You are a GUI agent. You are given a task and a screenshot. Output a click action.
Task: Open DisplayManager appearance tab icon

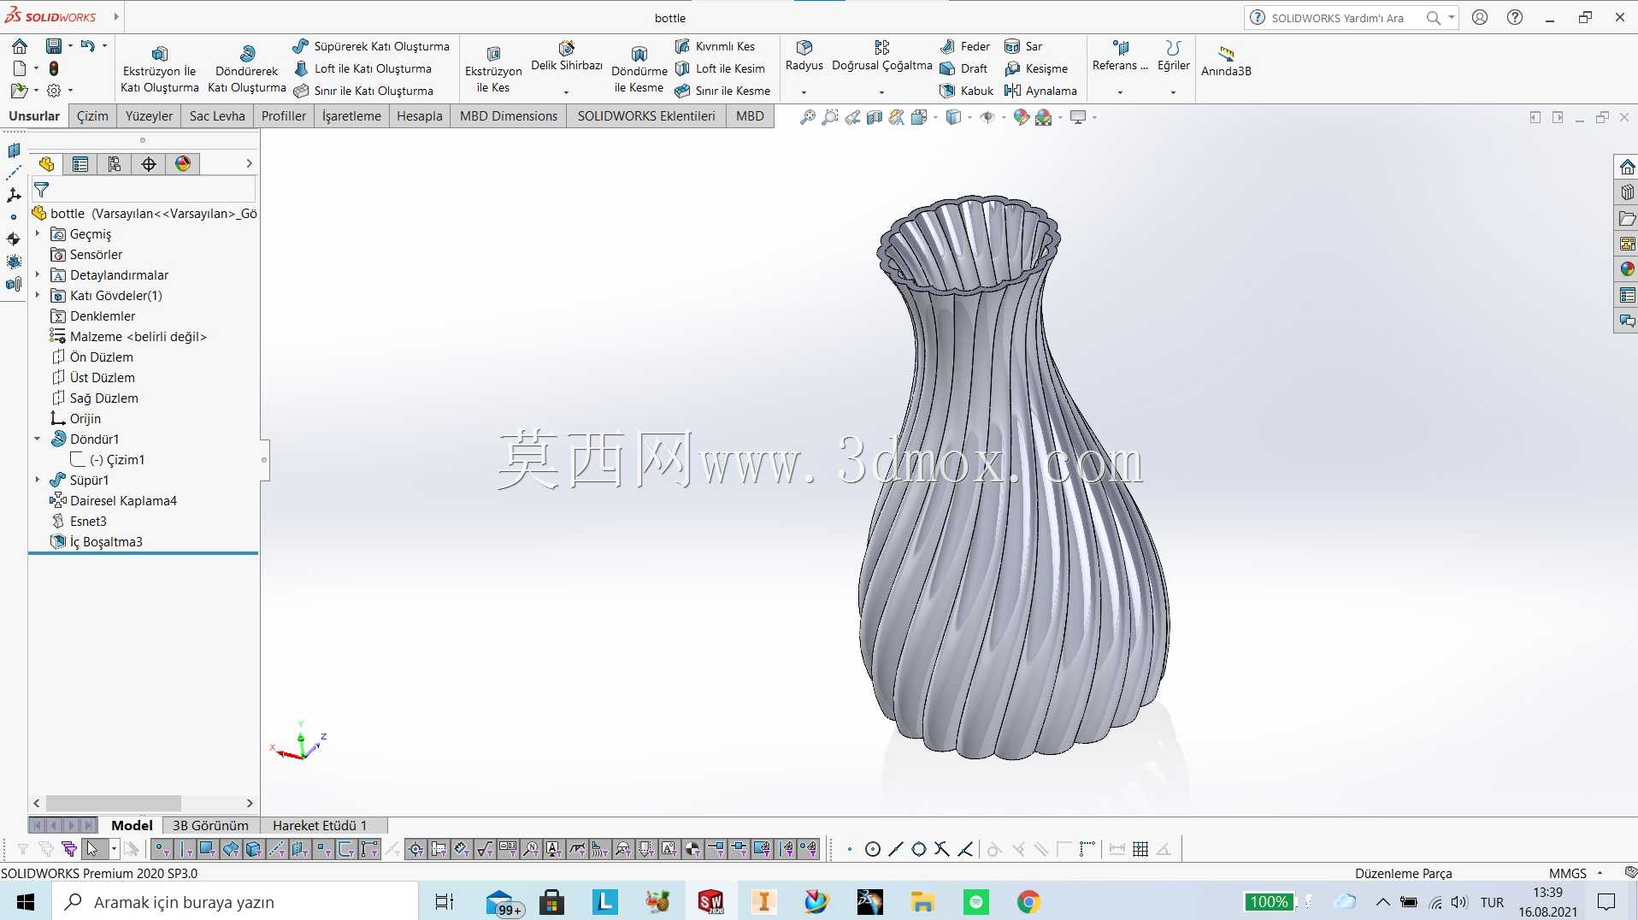click(183, 164)
